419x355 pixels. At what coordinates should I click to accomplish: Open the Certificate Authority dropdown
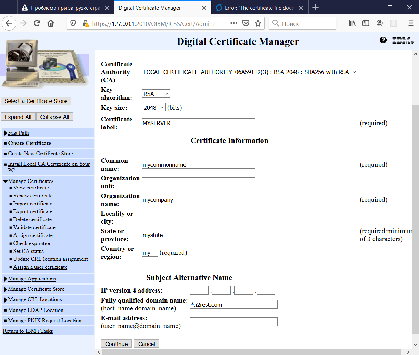tap(249, 72)
